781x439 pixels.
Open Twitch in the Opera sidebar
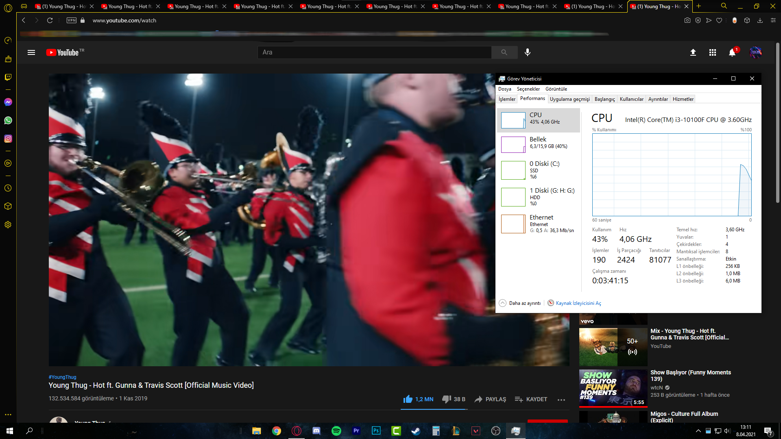point(8,77)
